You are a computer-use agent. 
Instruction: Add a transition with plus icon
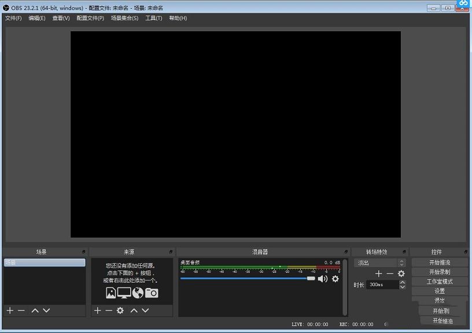tap(378, 273)
